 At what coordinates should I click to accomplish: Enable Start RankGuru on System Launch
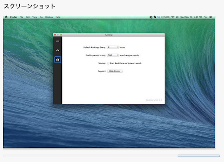(x=108, y=63)
